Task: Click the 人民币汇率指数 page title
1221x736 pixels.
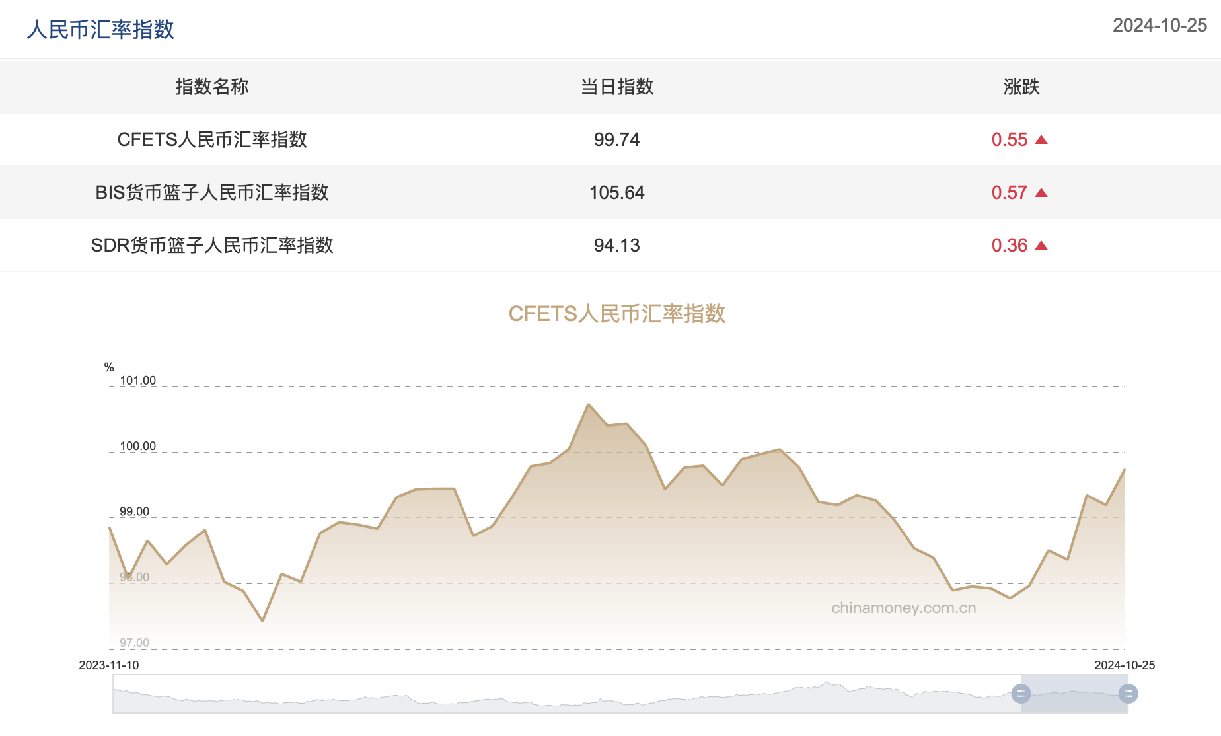Action: pos(100,30)
